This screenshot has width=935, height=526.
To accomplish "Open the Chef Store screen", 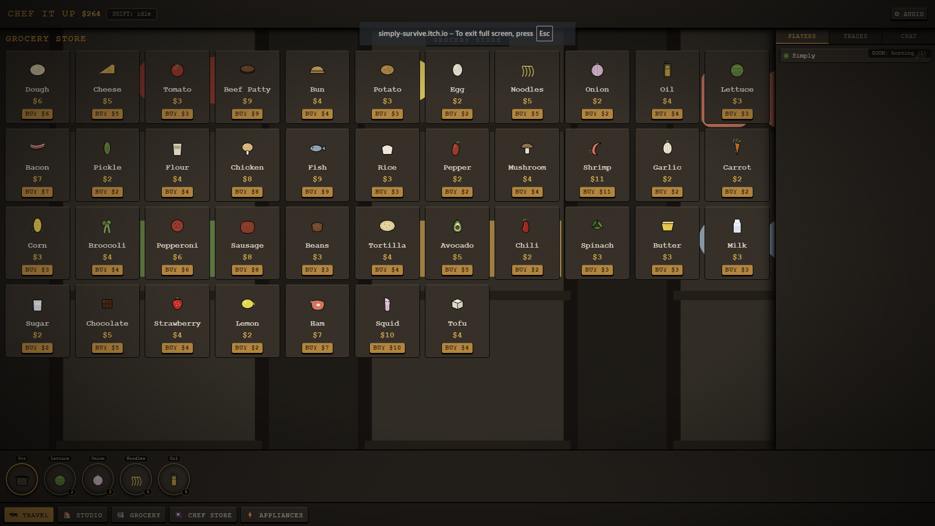I will pos(204,515).
